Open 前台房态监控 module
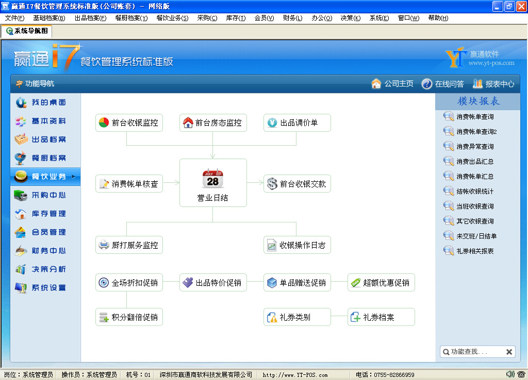528x380 pixels. 213,123
